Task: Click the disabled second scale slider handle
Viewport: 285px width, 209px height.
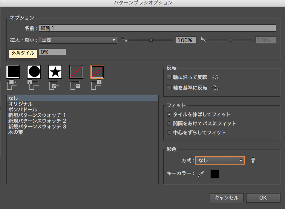Action: pos(230,40)
